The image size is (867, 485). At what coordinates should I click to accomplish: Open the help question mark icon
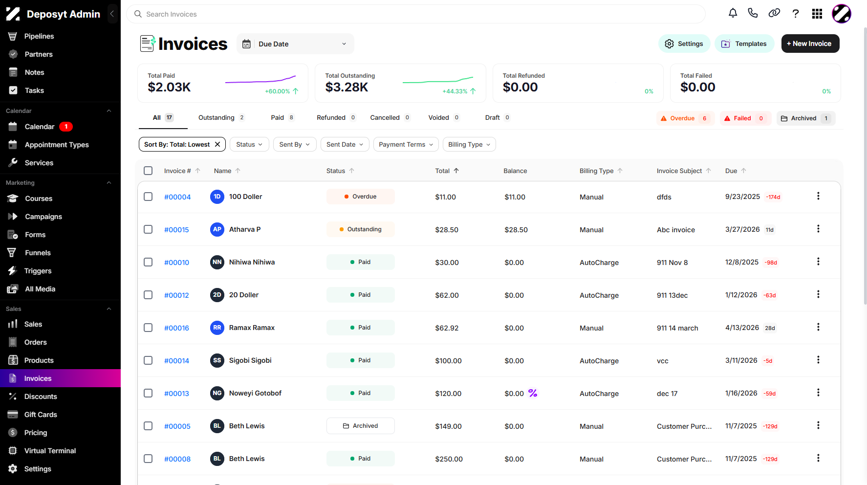pos(796,14)
